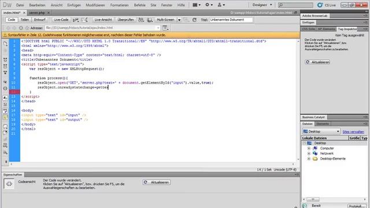Viewport: 370px width, 208px height.
Task: Click the browser compatibility icon right of Live-Code
Action: [x=76, y=20]
